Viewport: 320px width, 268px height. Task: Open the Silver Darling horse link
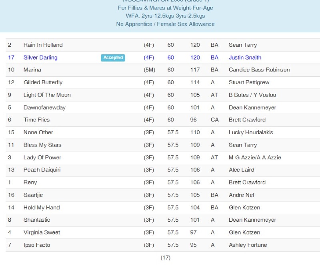click(40, 58)
